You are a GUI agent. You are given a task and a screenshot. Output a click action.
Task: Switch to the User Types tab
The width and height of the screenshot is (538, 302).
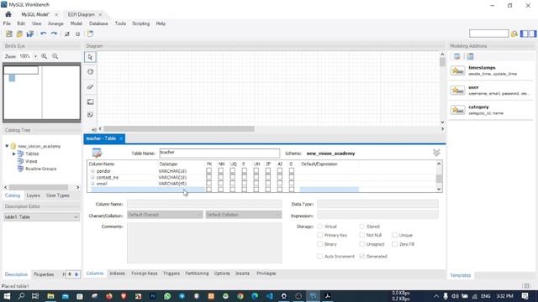[x=58, y=195]
